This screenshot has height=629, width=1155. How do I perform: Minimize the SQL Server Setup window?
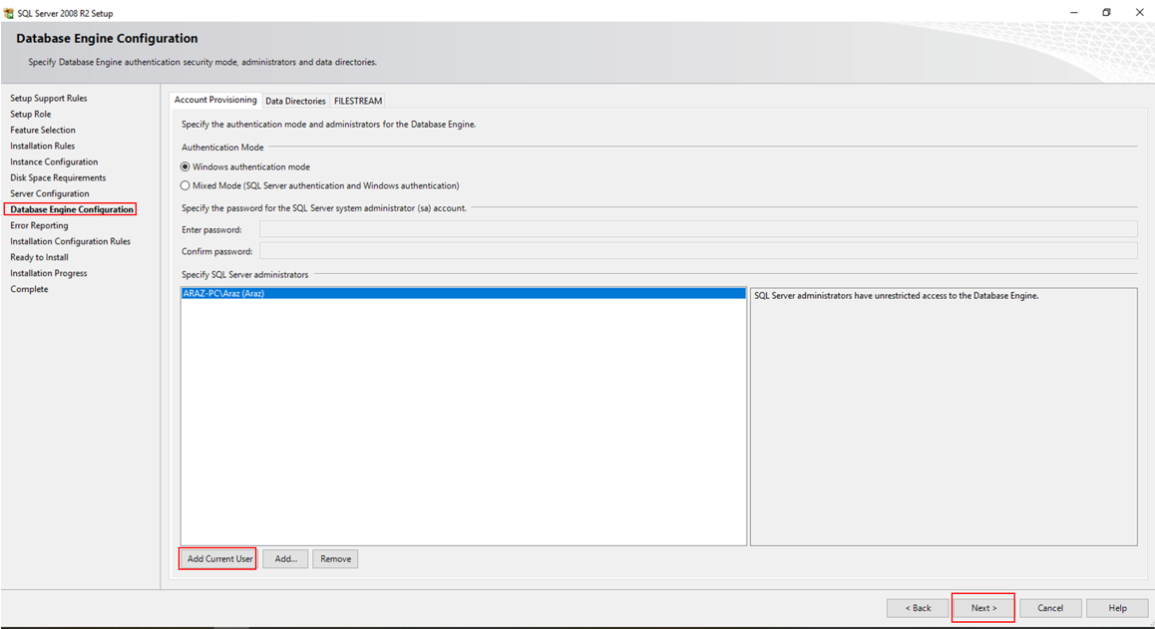click(x=1074, y=13)
